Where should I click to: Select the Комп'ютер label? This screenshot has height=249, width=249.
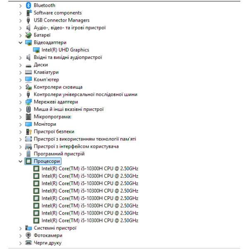[46, 80]
